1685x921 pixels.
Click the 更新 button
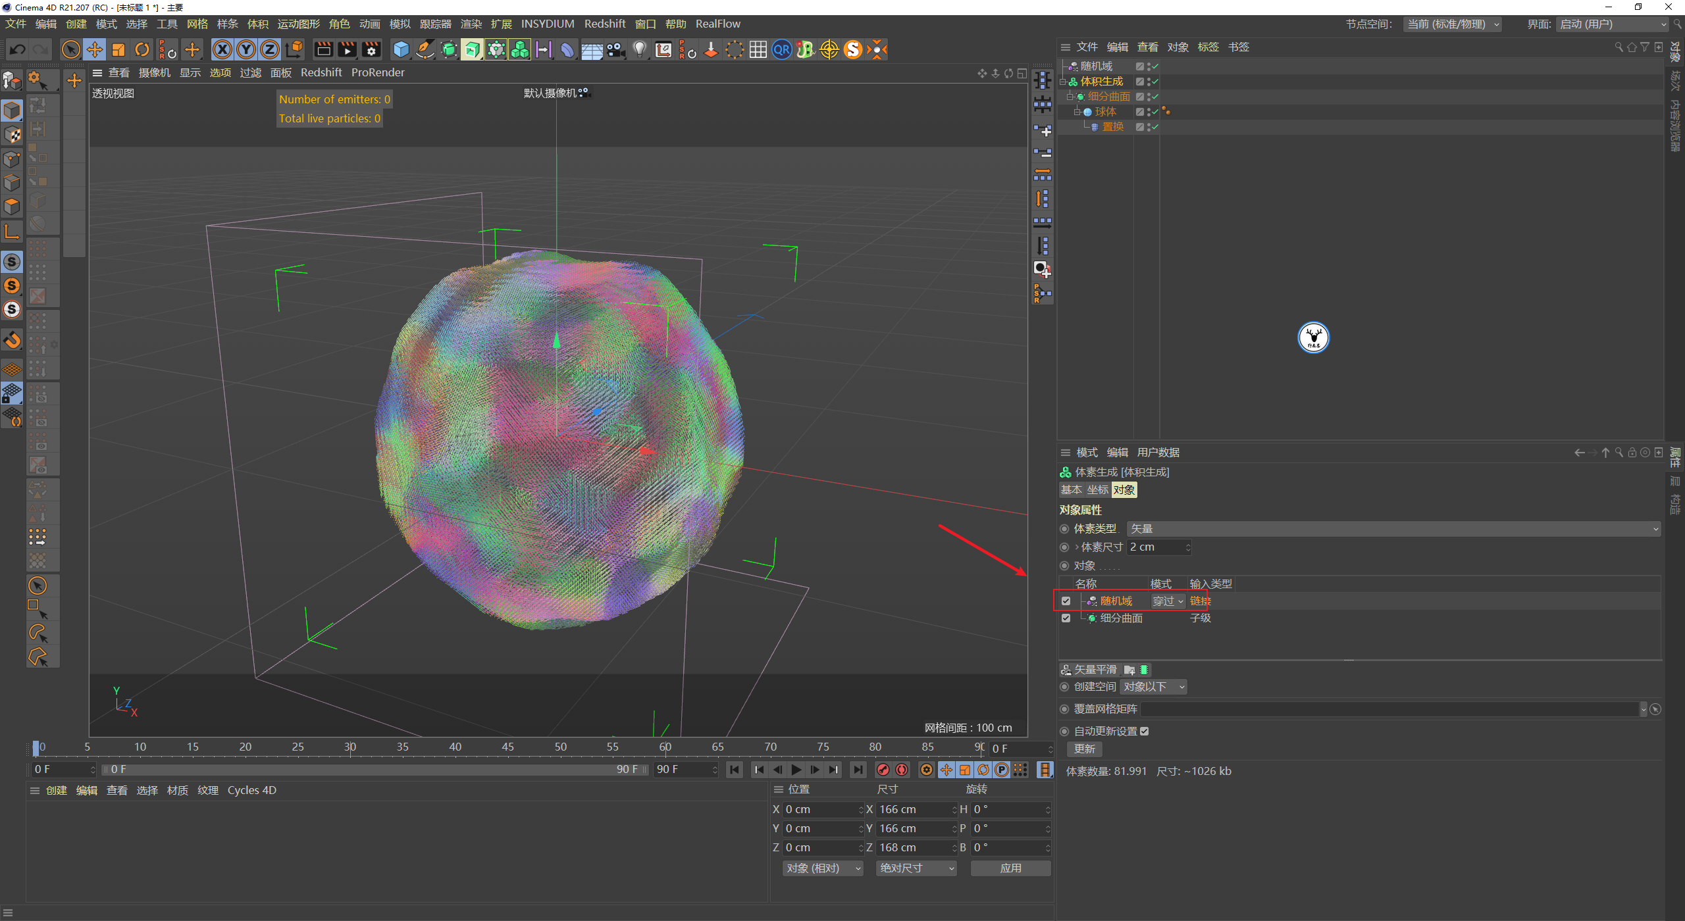[1084, 749]
